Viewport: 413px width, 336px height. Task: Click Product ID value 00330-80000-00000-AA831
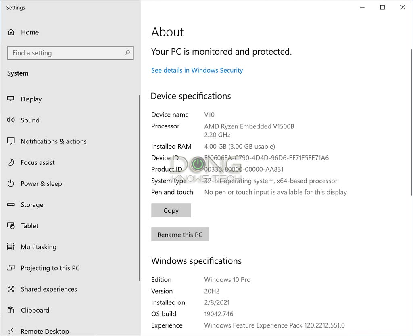click(244, 169)
